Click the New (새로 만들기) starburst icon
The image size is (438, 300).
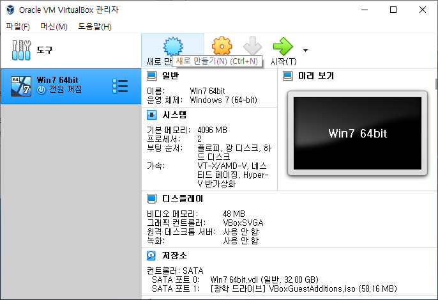pyautogui.click(x=173, y=46)
